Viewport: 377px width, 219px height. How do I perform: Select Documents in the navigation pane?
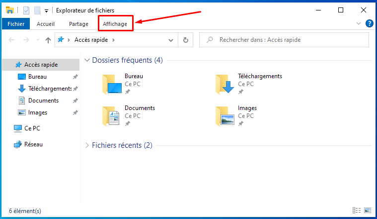(43, 101)
